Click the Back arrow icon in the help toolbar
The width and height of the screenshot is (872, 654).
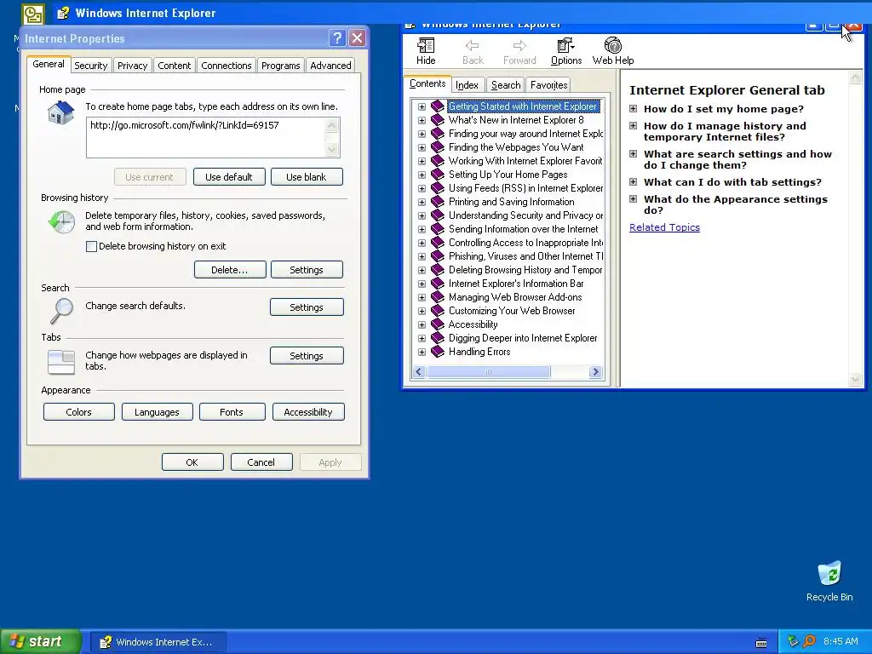click(x=473, y=46)
